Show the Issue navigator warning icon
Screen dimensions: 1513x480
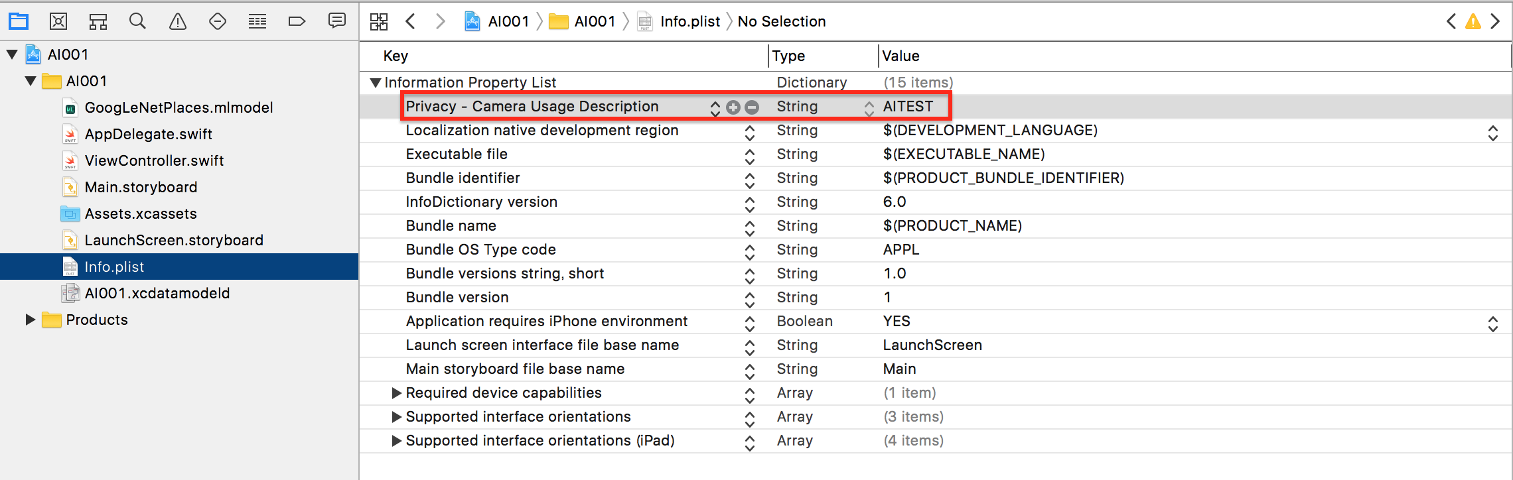(x=178, y=22)
